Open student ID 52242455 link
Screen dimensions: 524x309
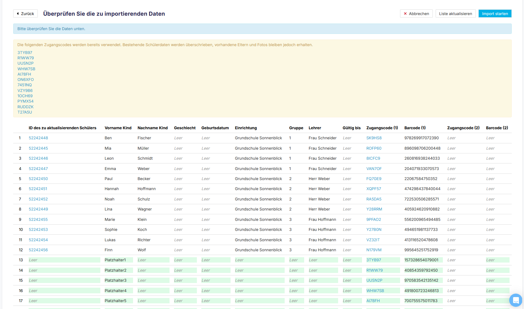coord(38,220)
